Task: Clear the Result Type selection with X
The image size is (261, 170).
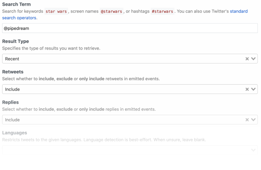Action: pyautogui.click(x=247, y=59)
